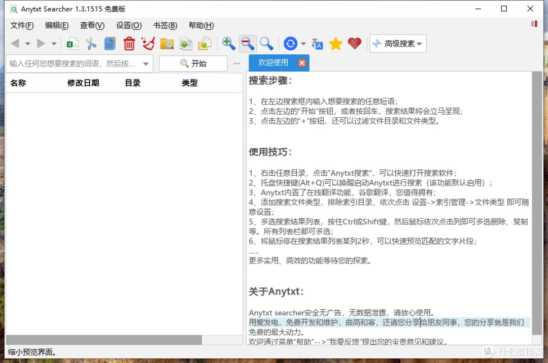Screen dimensions: 548x363
Task: Click in the search keyword input box
Action: point(74,63)
